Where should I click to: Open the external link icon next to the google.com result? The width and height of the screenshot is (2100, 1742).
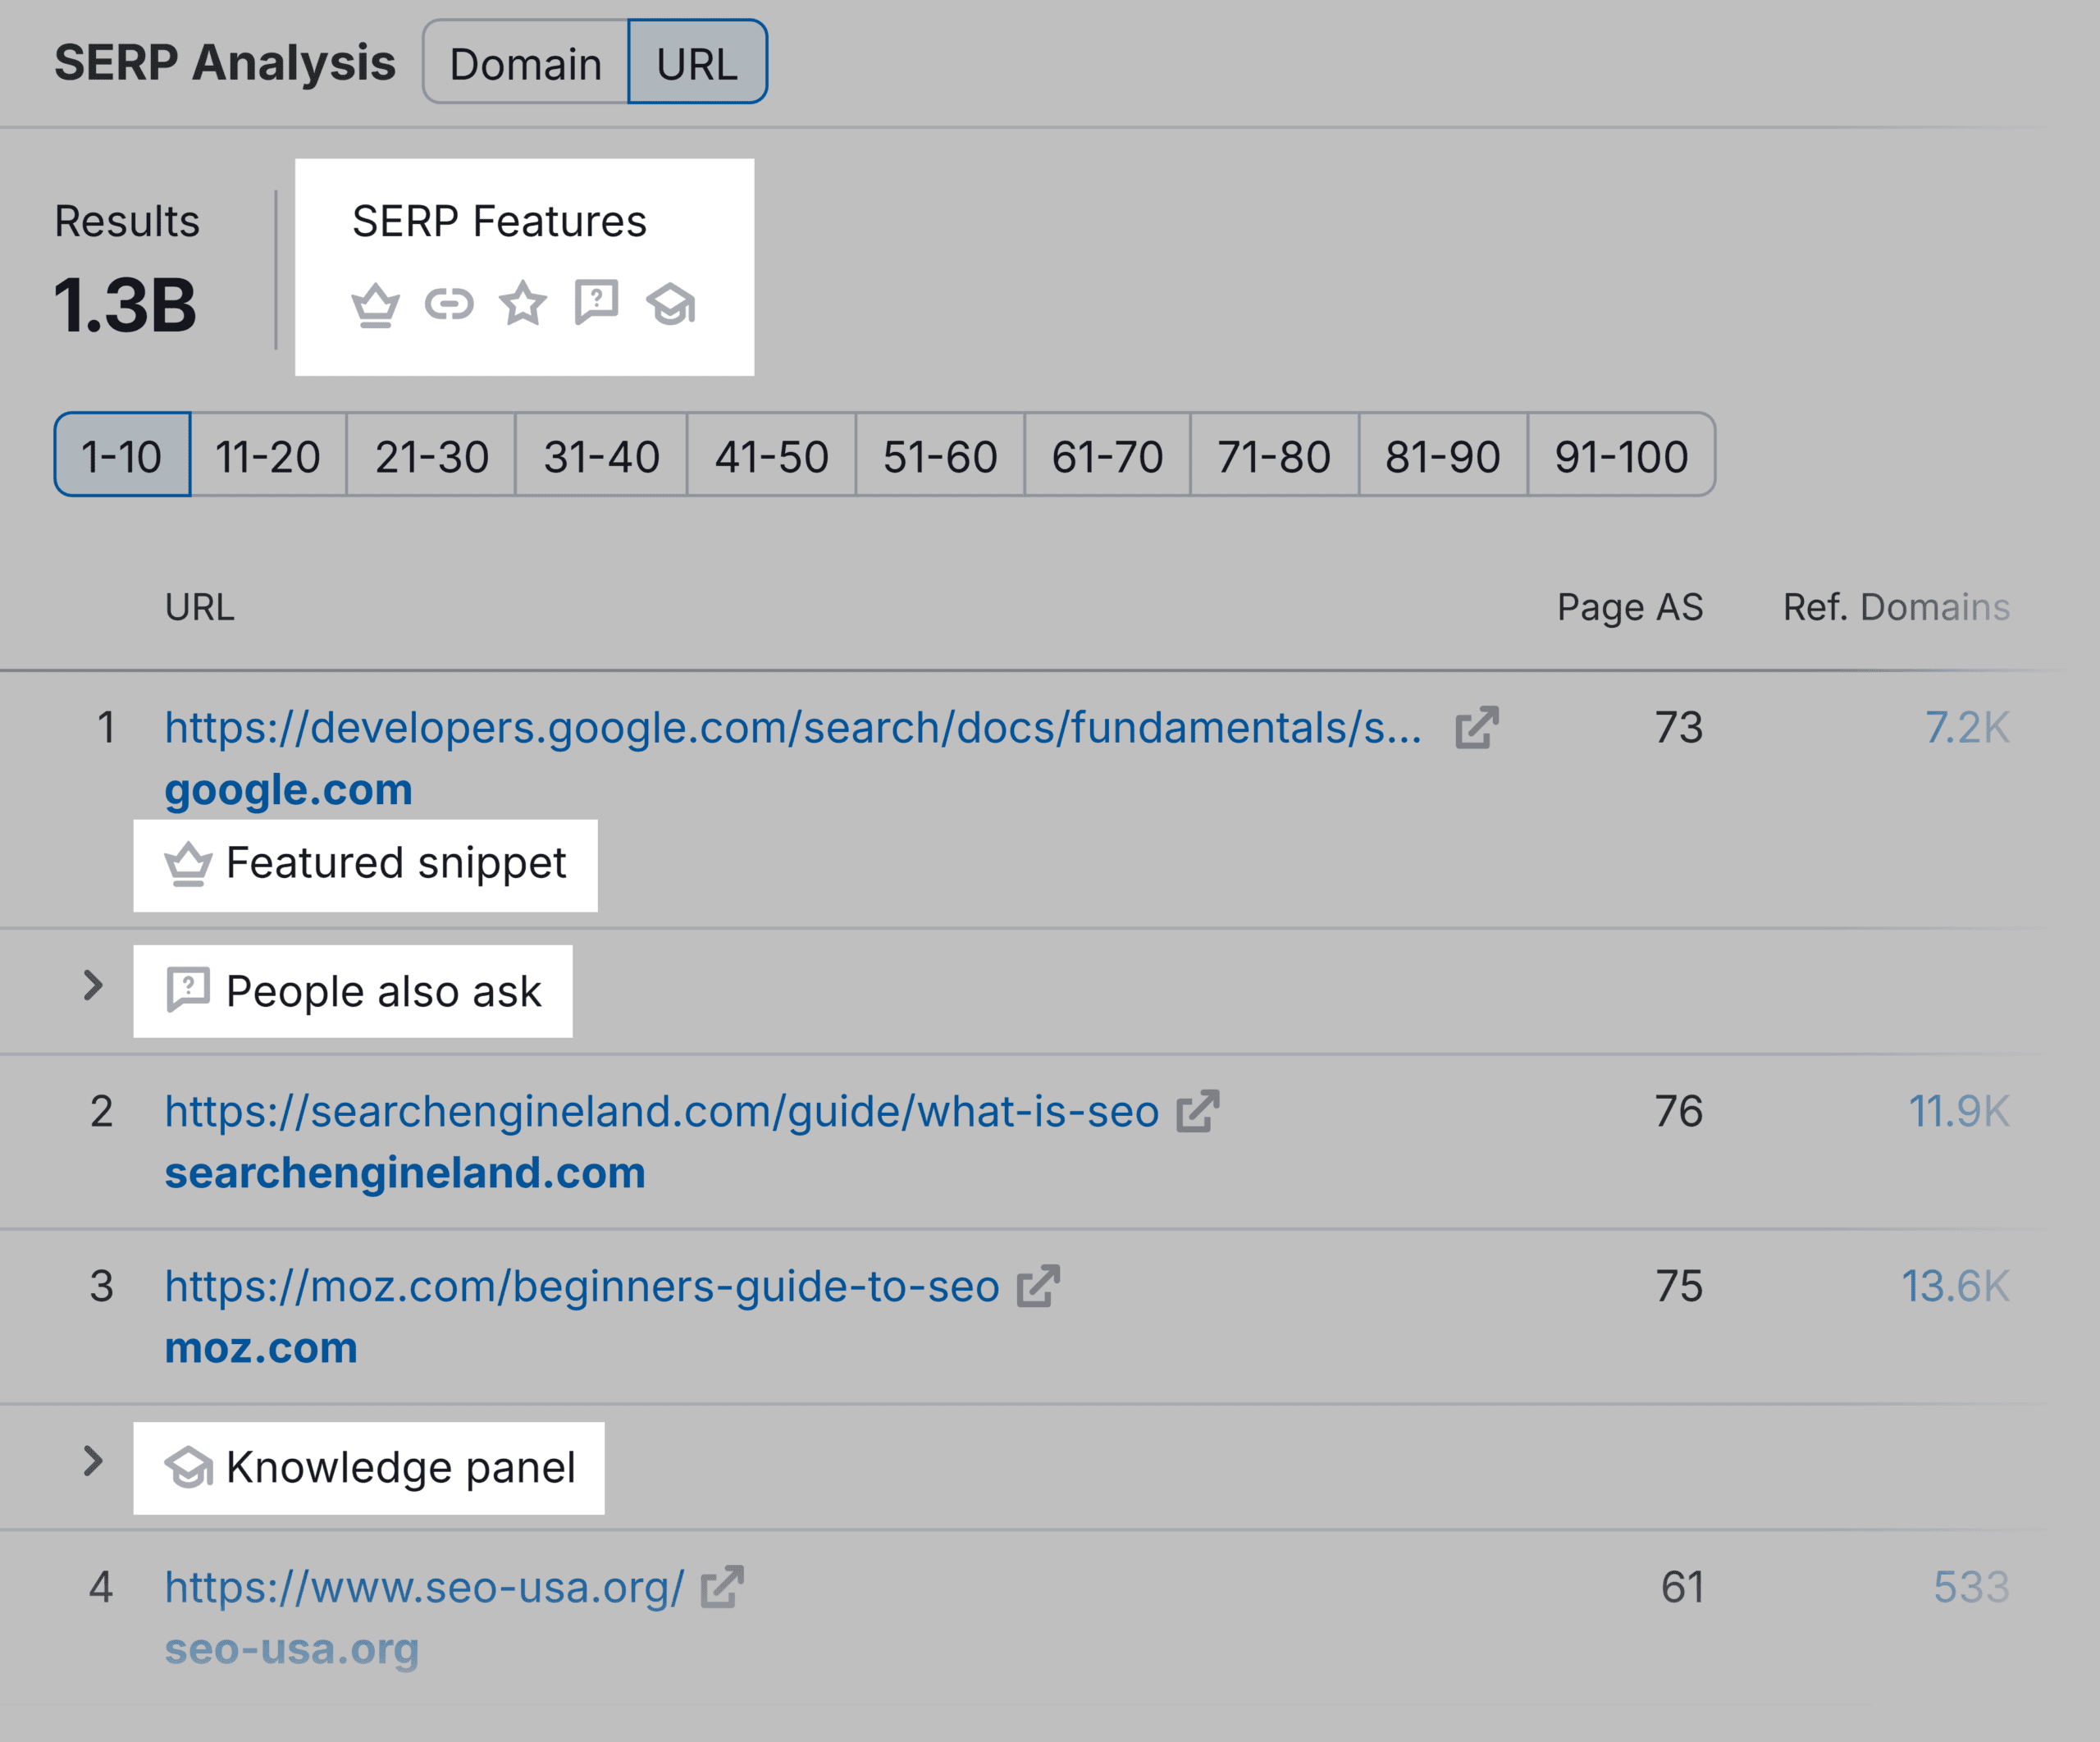tap(1477, 728)
